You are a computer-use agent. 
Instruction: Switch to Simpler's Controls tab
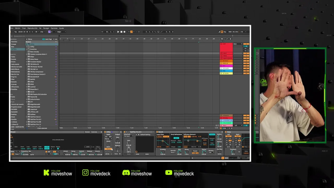pos(94,132)
